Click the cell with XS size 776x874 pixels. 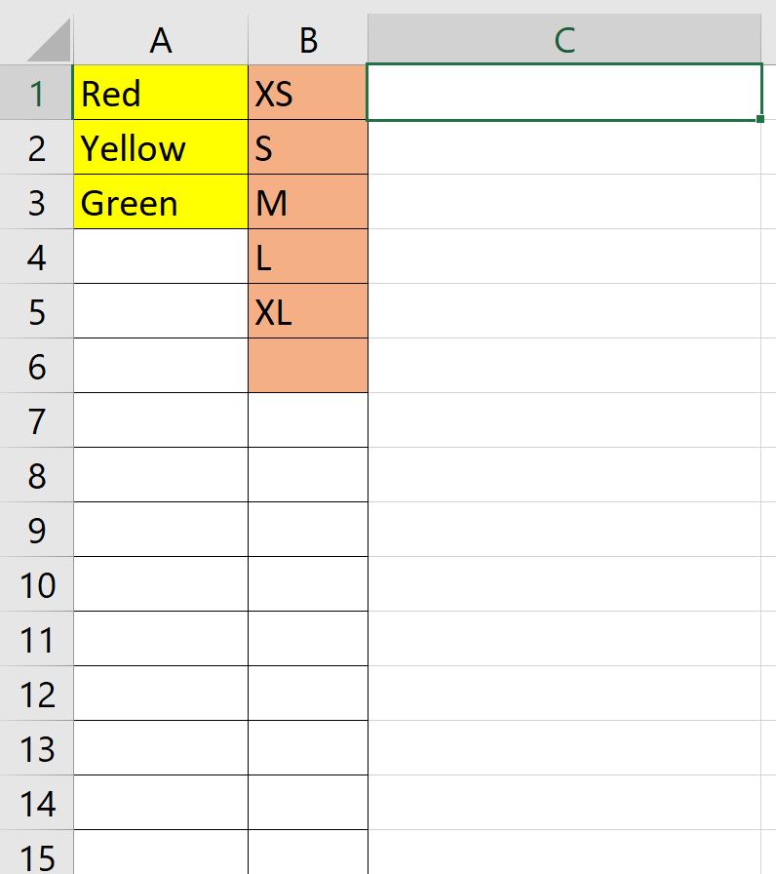307,94
